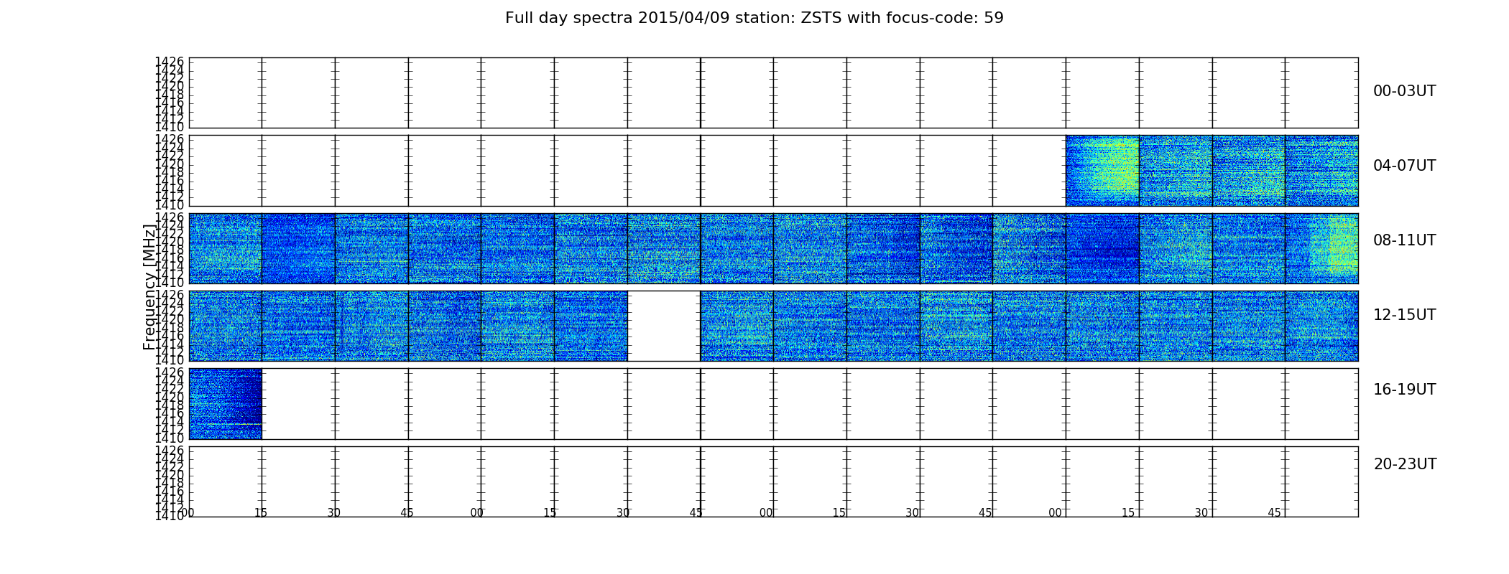
Task: Click the "Frequency [MHz]" axis label
Action: click(149, 287)
